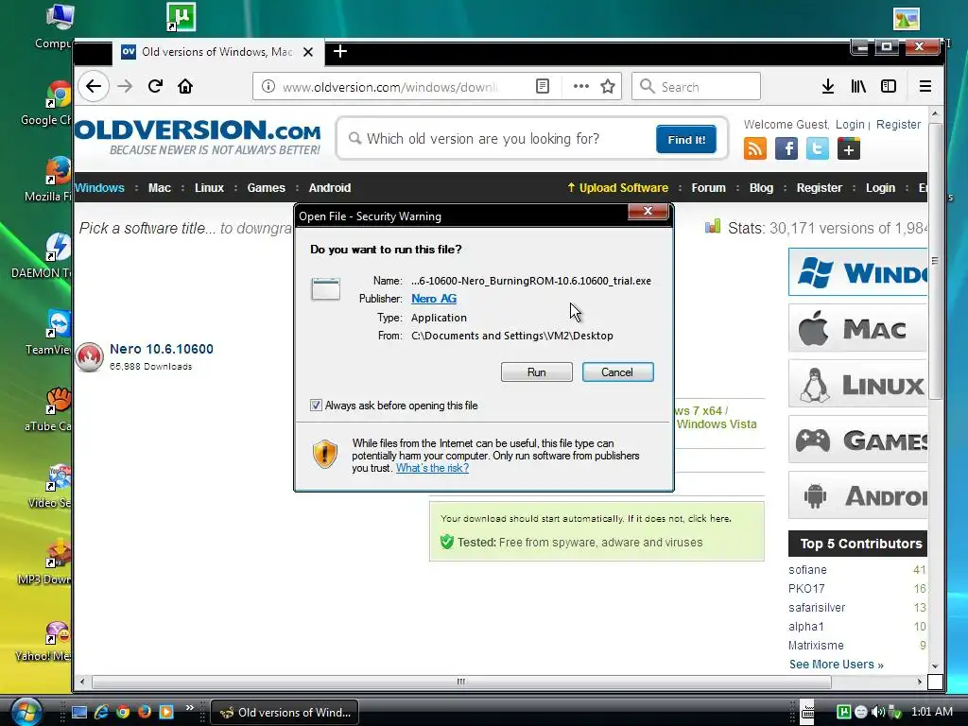Focus the Firefox Search box
This screenshot has width=968, height=726.
point(696,86)
